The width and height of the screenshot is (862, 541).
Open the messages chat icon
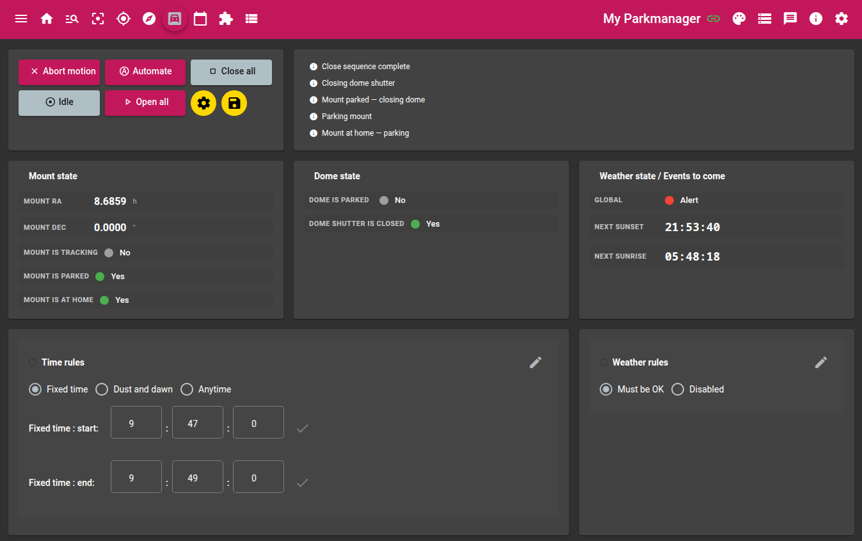point(790,19)
